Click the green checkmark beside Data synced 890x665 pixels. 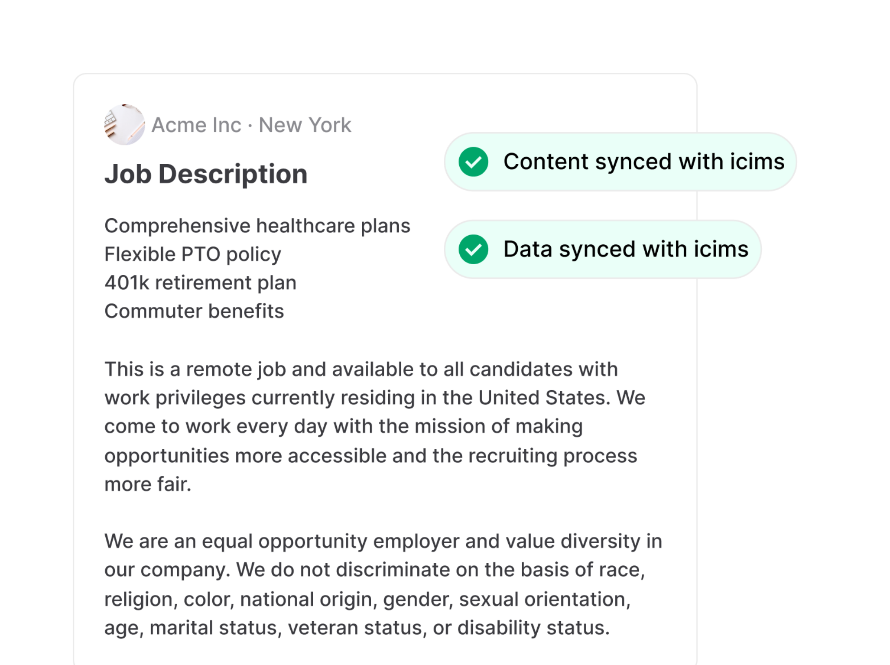473,249
